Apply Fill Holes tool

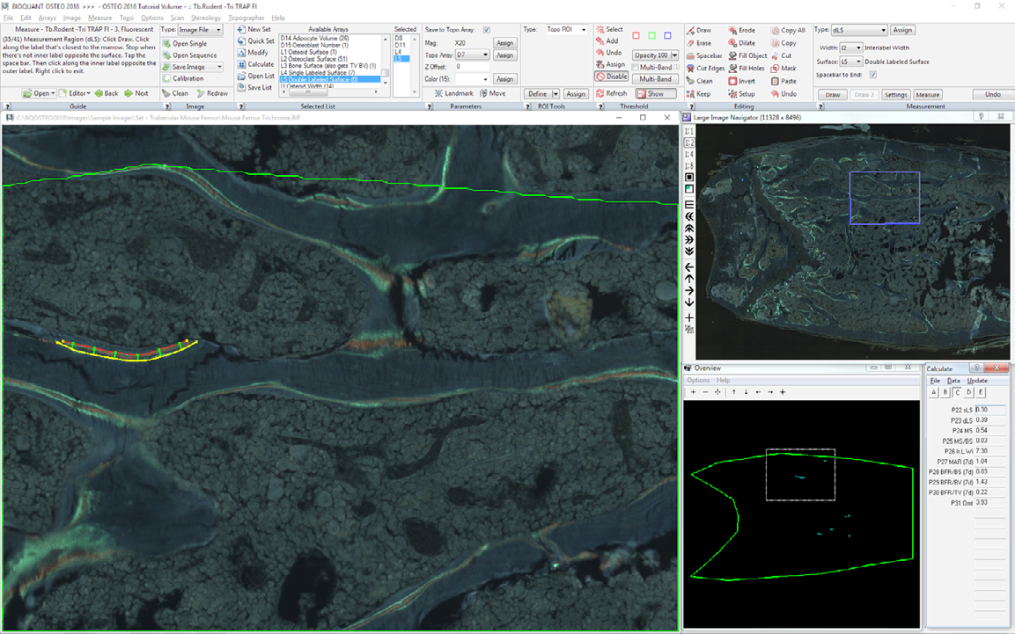point(747,69)
